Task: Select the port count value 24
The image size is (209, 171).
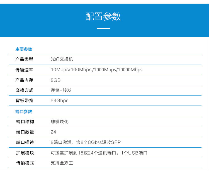Action: (53, 132)
